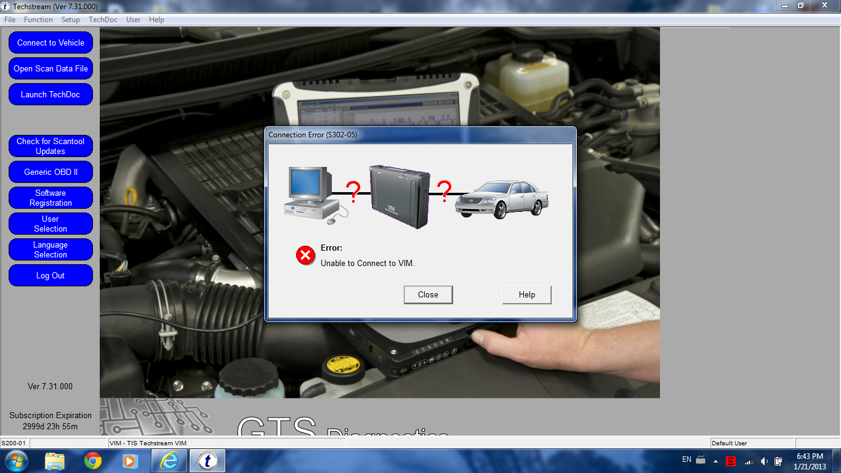The image size is (841, 473).
Task: Click Help in the error dialog
Action: click(x=526, y=294)
